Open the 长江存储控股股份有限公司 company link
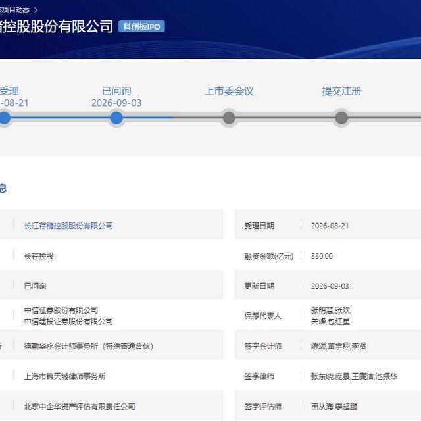This screenshot has height=421, width=421. [68, 226]
